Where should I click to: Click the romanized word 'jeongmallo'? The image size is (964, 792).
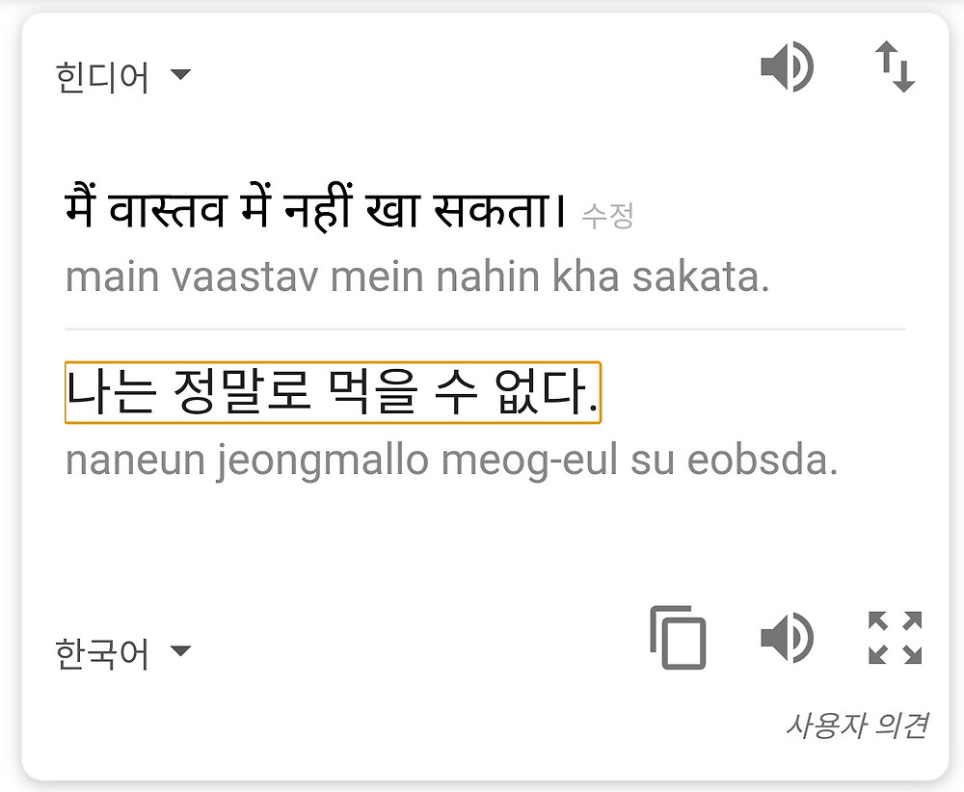point(323,461)
